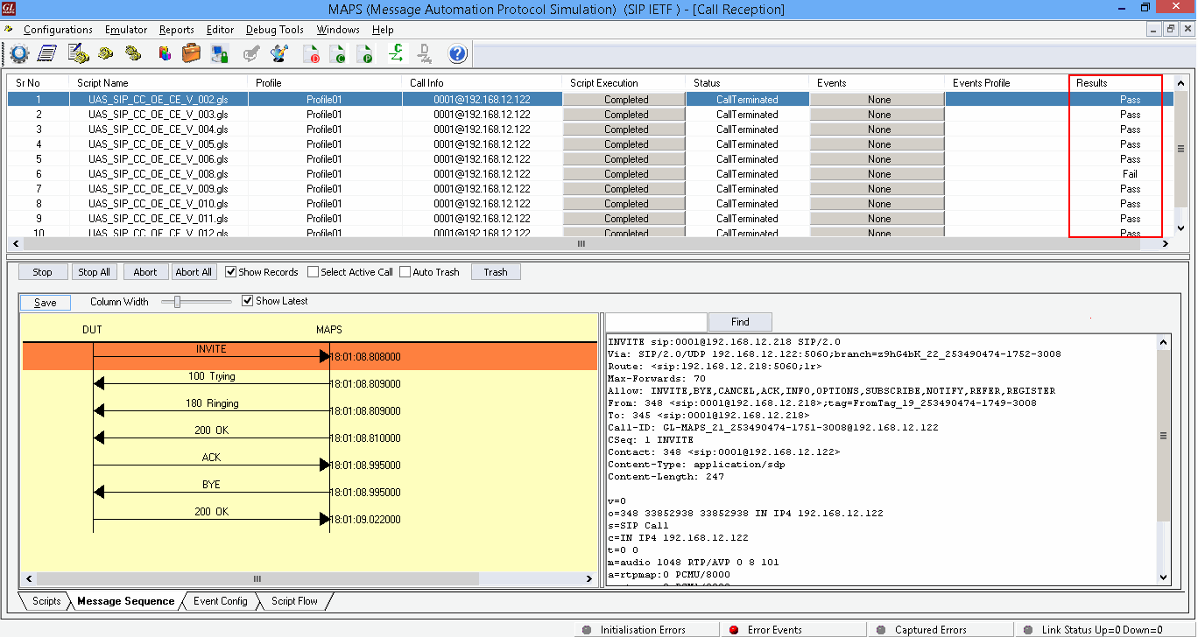This screenshot has width=1198, height=637.
Task: Select row UAS_SIP_CC_OE_CE_V_008.gls
Action: tap(591, 174)
